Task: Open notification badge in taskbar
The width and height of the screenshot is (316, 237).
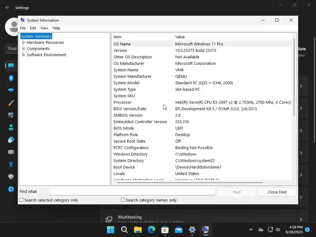Action: pos(307,230)
